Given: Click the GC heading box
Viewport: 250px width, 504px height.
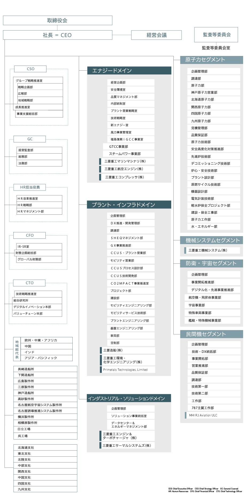Looking at the screenshot, I should click(30, 139).
